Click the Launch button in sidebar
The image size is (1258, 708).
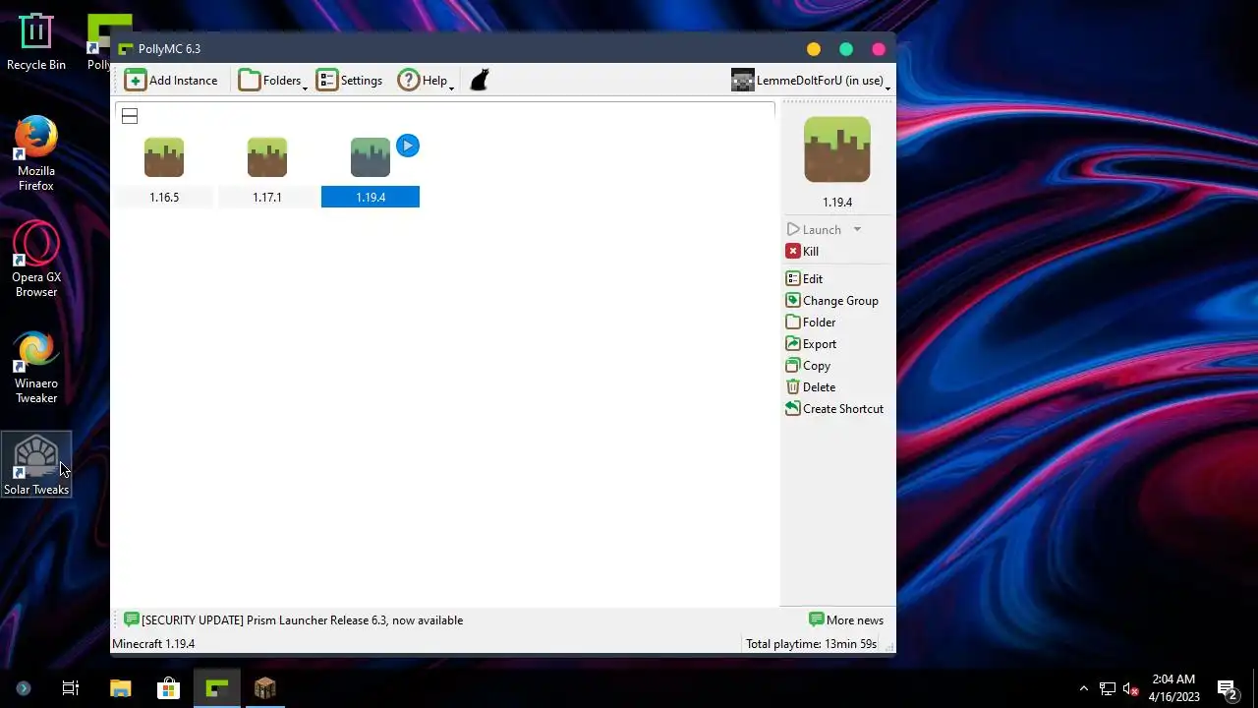[814, 230]
